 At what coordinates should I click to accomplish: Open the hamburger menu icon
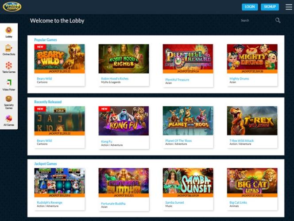[289, 7]
